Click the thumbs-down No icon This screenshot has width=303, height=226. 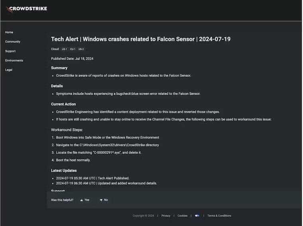101,200
